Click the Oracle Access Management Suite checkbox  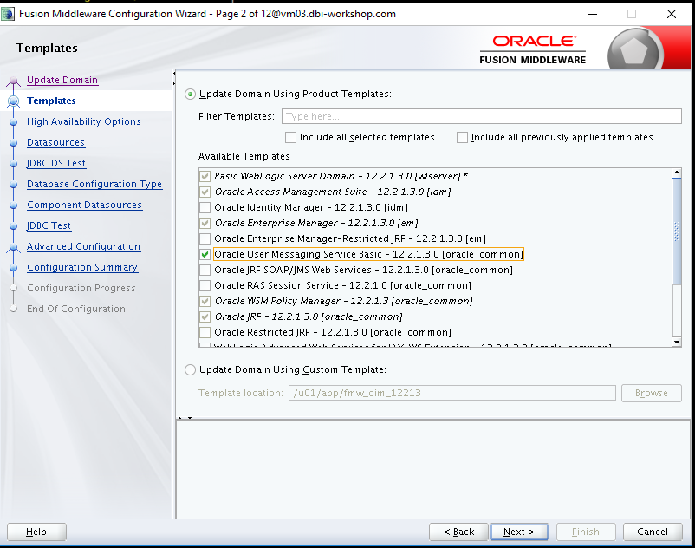[x=205, y=192]
